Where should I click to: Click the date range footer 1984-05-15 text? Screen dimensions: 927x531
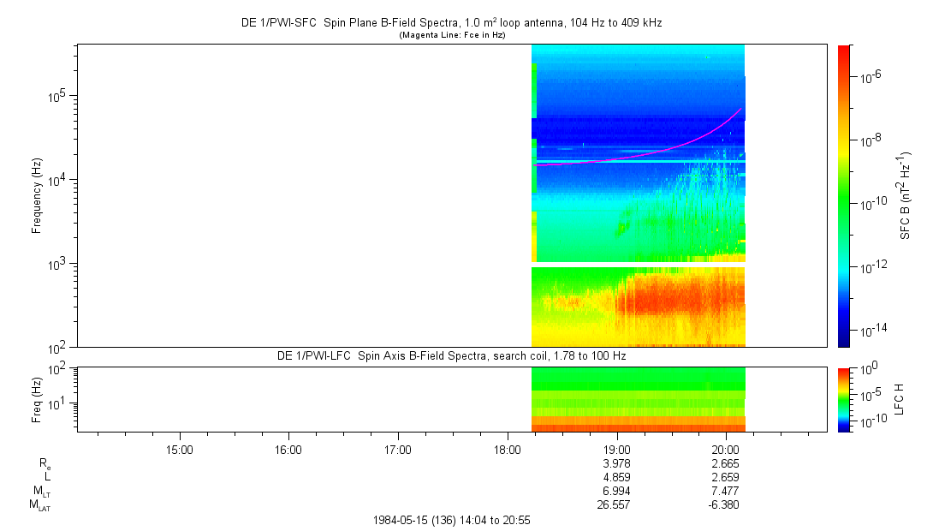(x=452, y=520)
